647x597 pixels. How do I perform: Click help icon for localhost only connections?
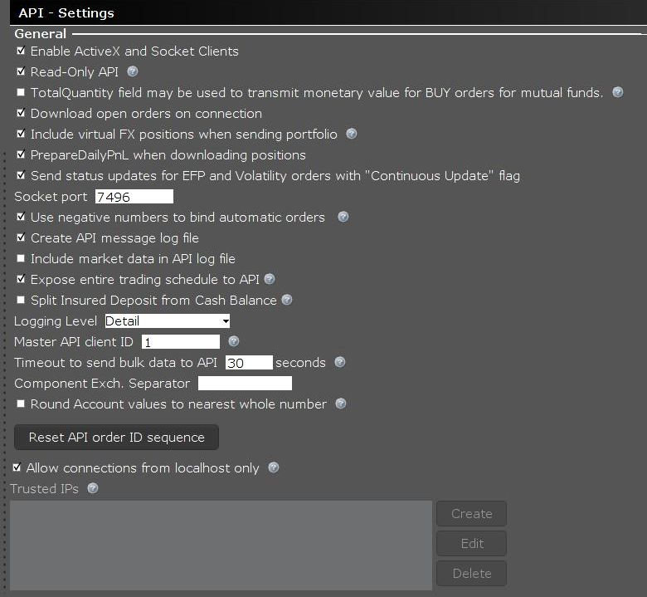click(x=273, y=467)
